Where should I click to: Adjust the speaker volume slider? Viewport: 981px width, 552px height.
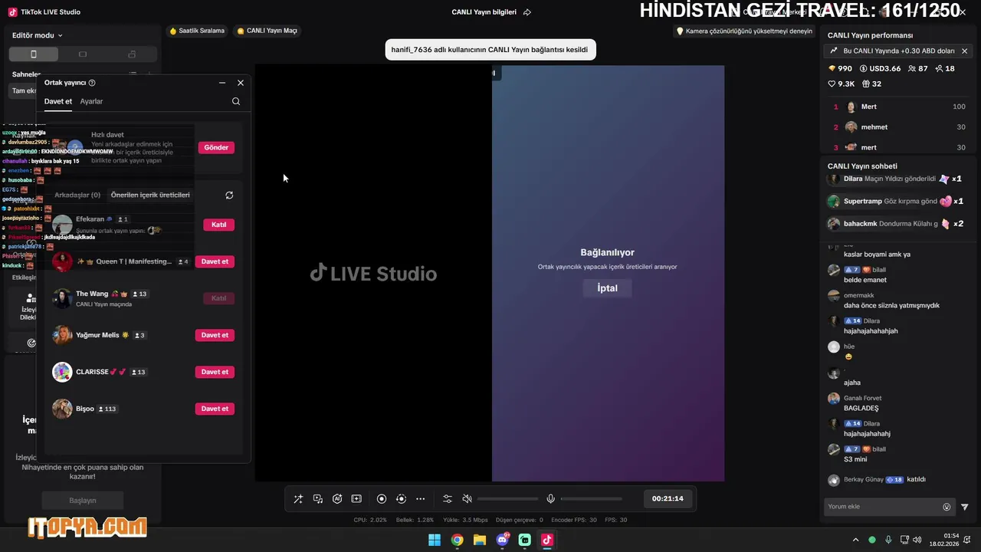point(507,498)
